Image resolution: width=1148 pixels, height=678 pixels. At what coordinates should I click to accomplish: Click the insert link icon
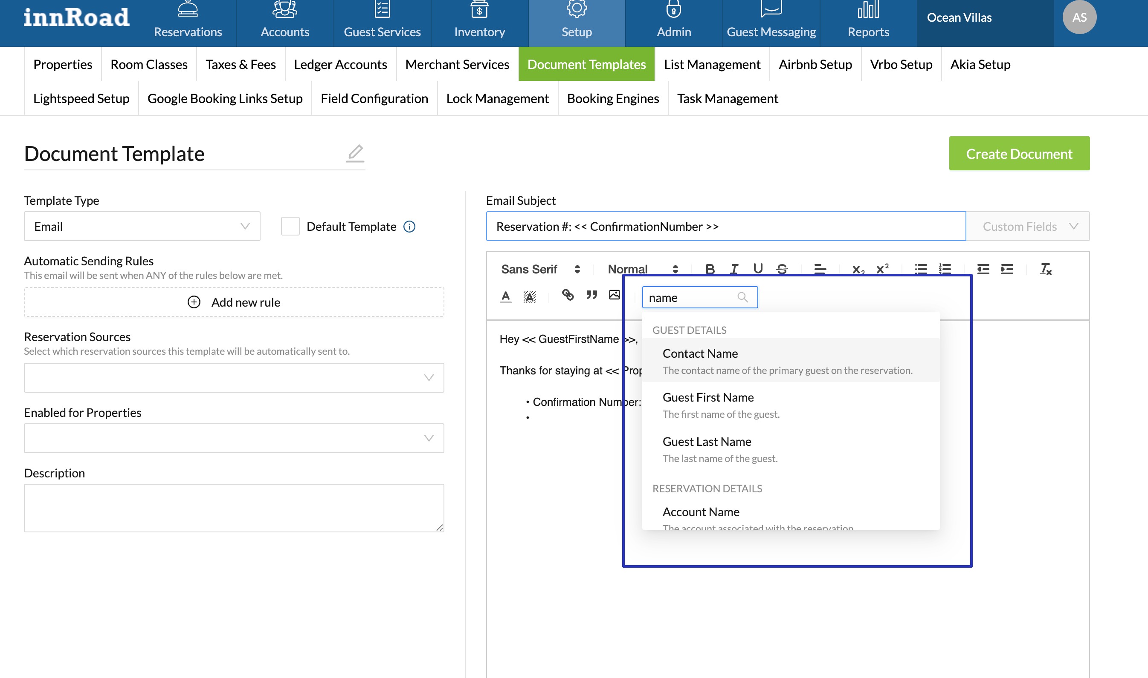[x=568, y=295]
